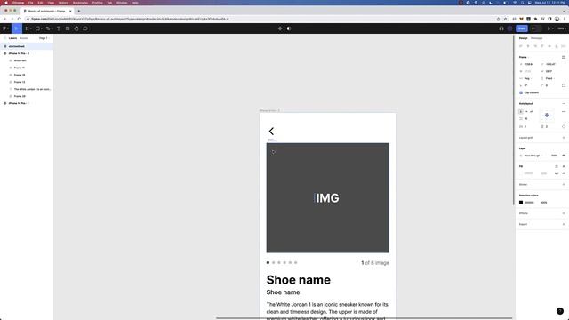Screen dimensions: 569x320
Task: Click align top icon in Design panel
Action: [x=542, y=46]
